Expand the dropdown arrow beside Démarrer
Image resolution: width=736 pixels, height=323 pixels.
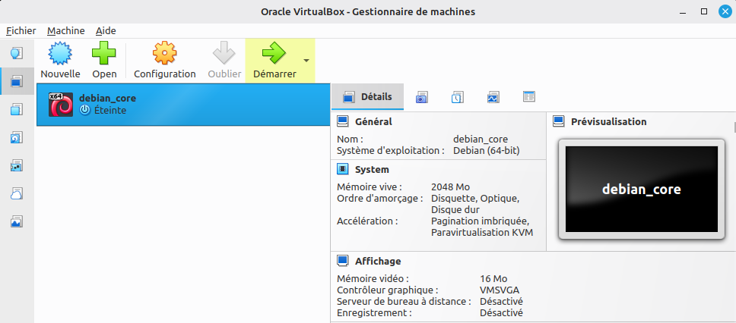pos(306,61)
